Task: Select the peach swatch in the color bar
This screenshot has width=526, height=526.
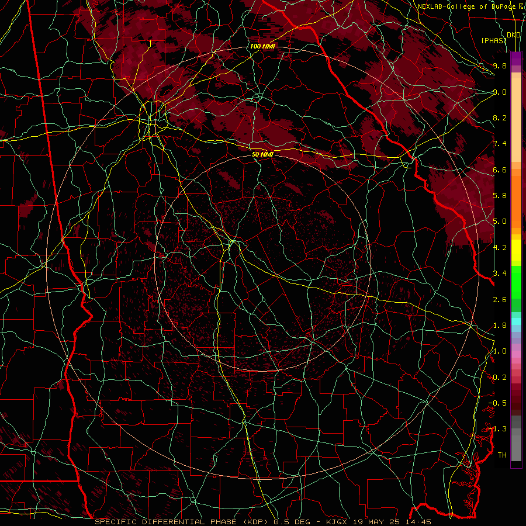Action: [x=516, y=120]
